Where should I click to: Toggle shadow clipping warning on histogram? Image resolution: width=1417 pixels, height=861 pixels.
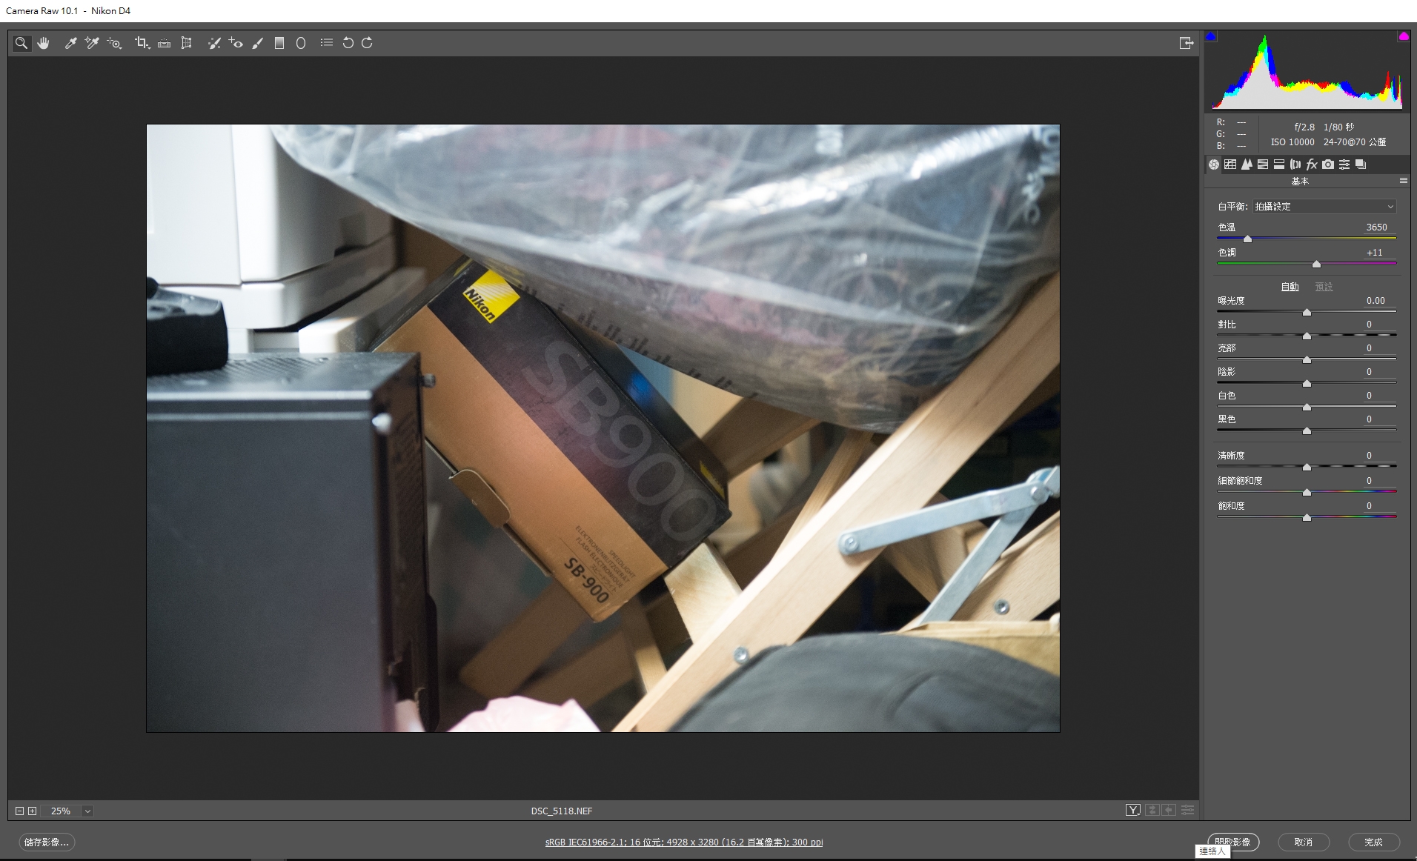click(x=1211, y=36)
